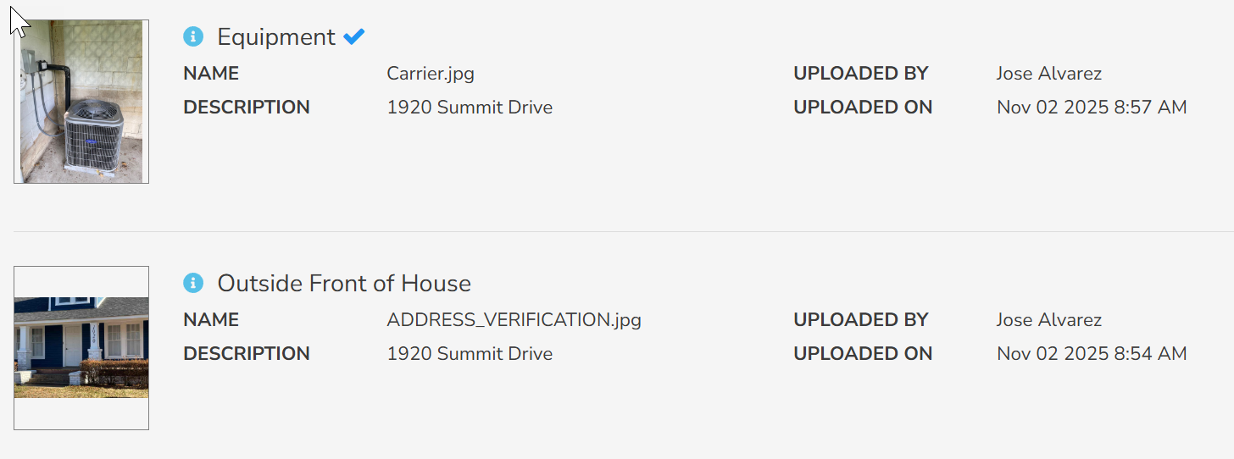Click the blue checkmark next to Equipment

click(353, 36)
